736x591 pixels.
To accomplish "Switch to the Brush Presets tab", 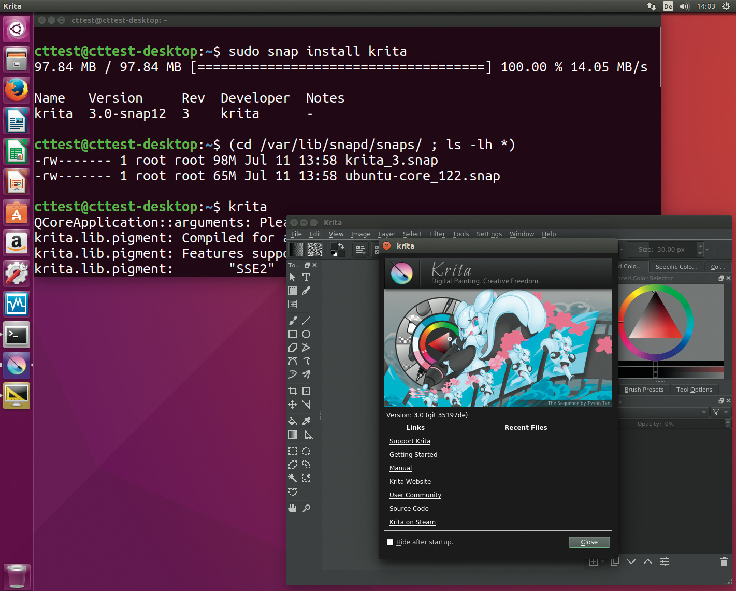I will click(x=644, y=390).
